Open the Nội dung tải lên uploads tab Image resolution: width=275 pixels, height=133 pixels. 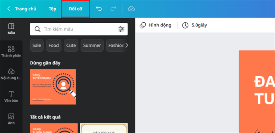point(11,74)
